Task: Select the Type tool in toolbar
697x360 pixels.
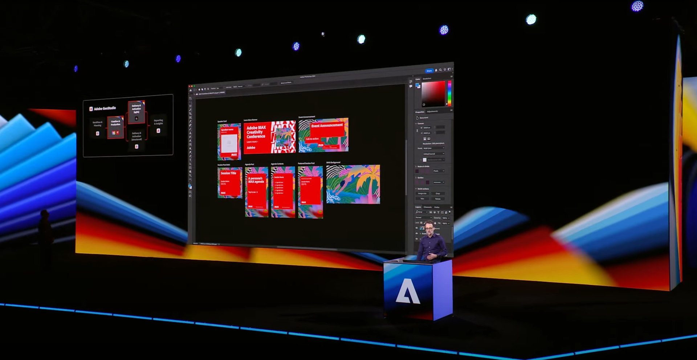Action: [x=190, y=160]
